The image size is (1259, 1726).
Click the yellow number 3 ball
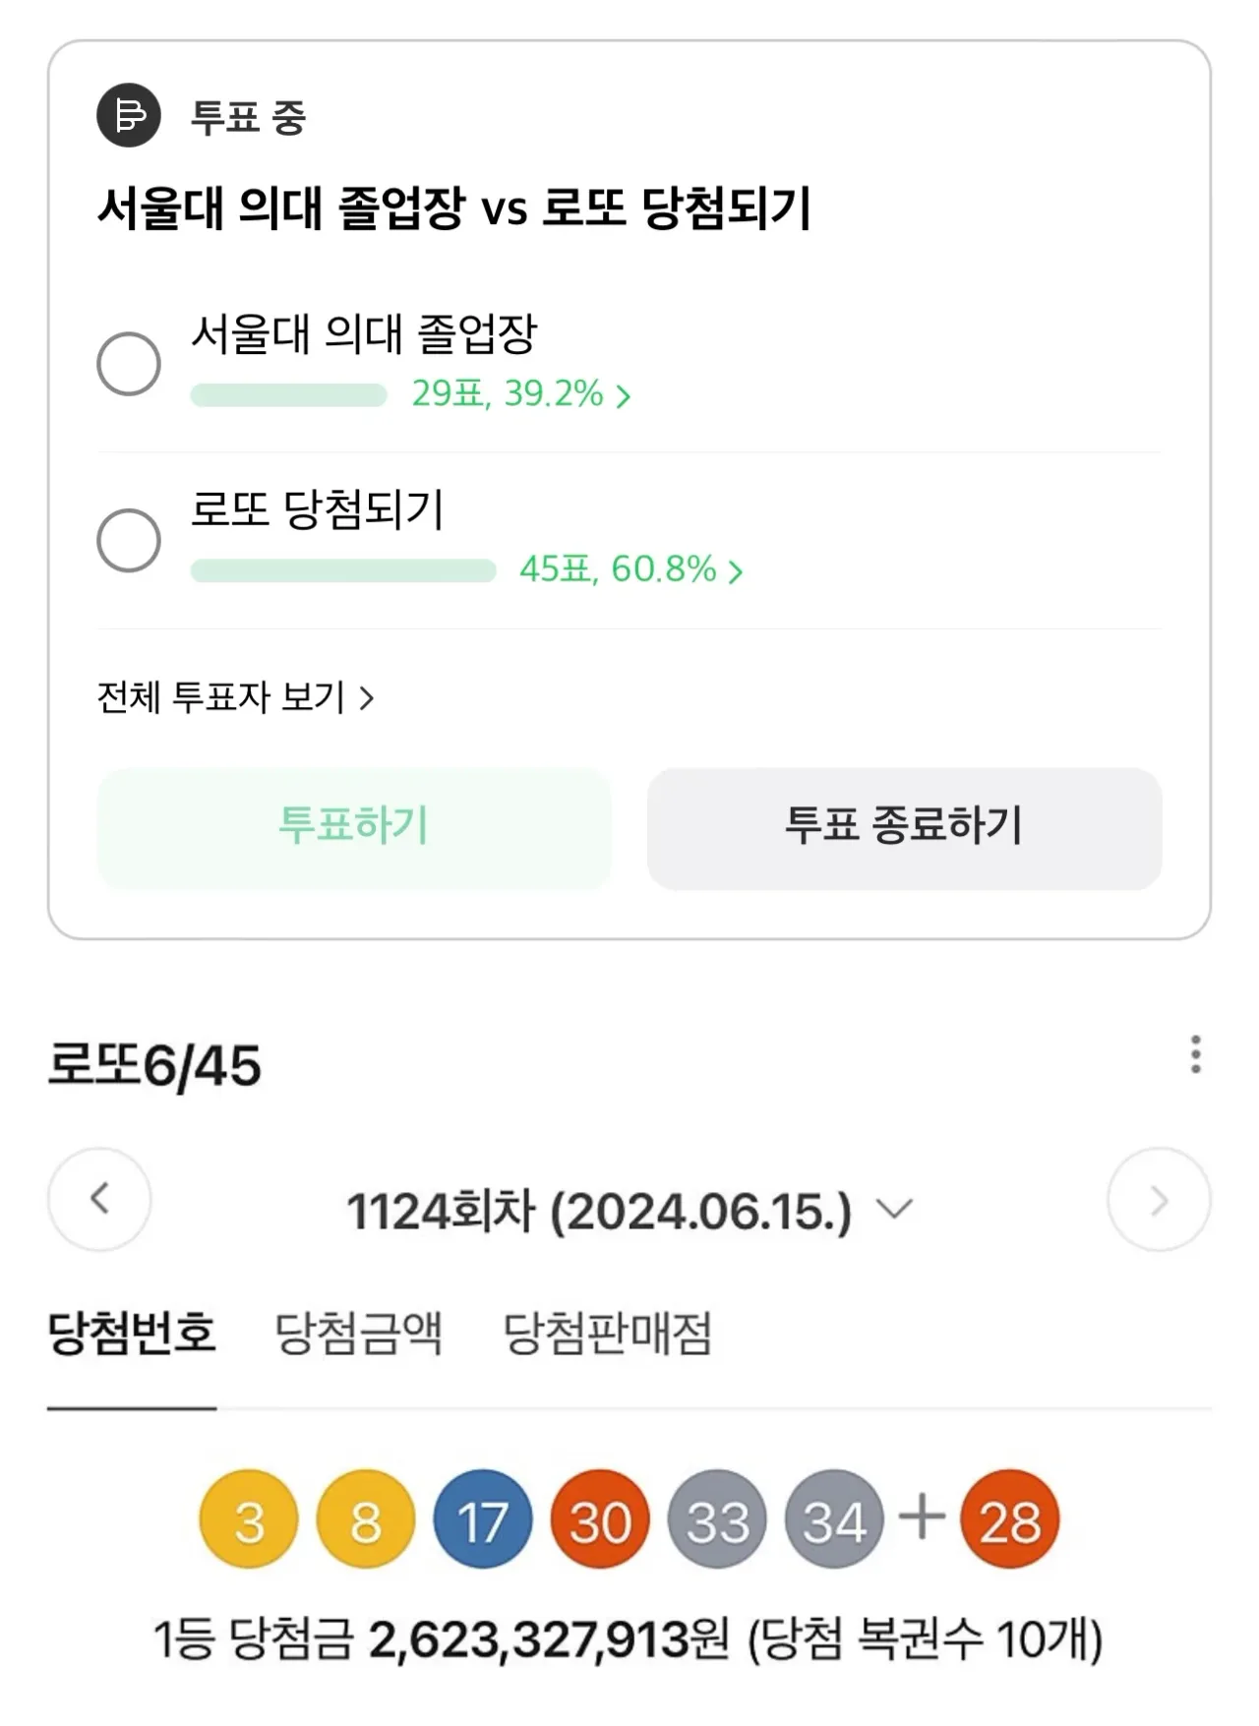[249, 1520]
